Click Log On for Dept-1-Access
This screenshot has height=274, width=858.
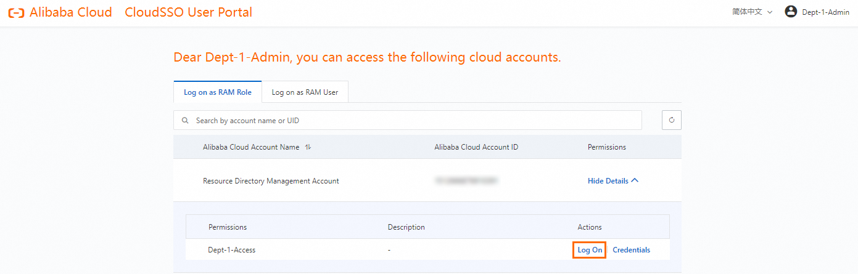[590, 250]
